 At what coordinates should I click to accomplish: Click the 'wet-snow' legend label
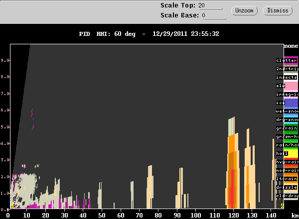(x=287, y=111)
